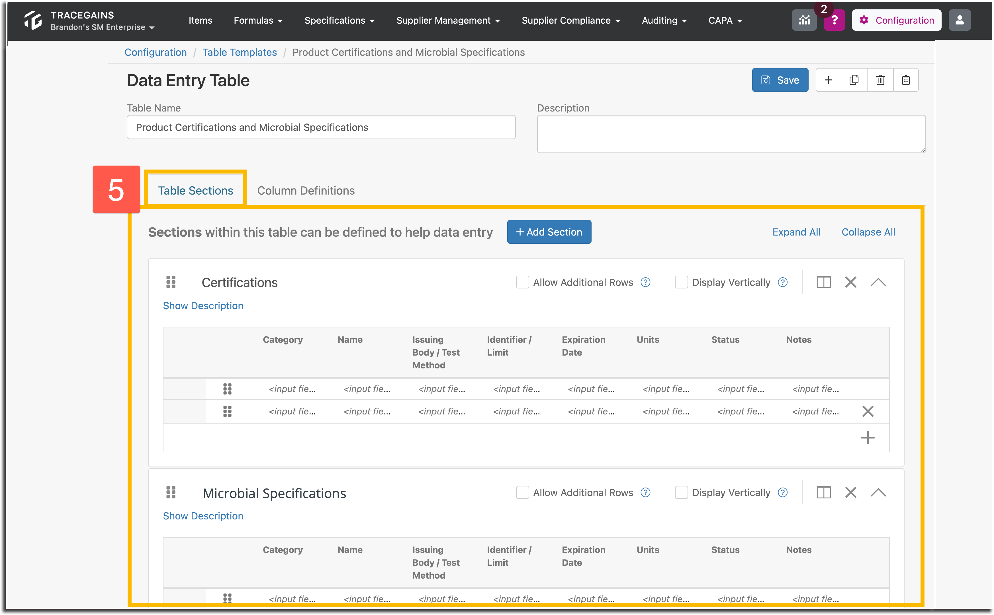Click the trash delete table icon
This screenshot has height=615, width=994.
pyautogui.click(x=880, y=80)
